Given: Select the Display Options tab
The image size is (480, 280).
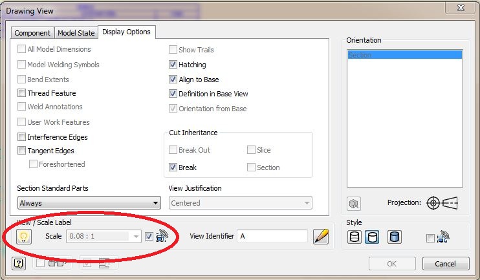Looking at the screenshot, I should [x=126, y=32].
